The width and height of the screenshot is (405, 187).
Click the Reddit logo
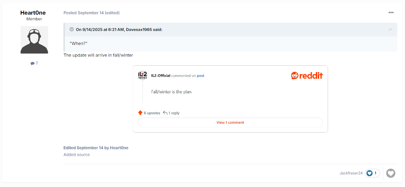pyautogui.click(x=307, y=75)
